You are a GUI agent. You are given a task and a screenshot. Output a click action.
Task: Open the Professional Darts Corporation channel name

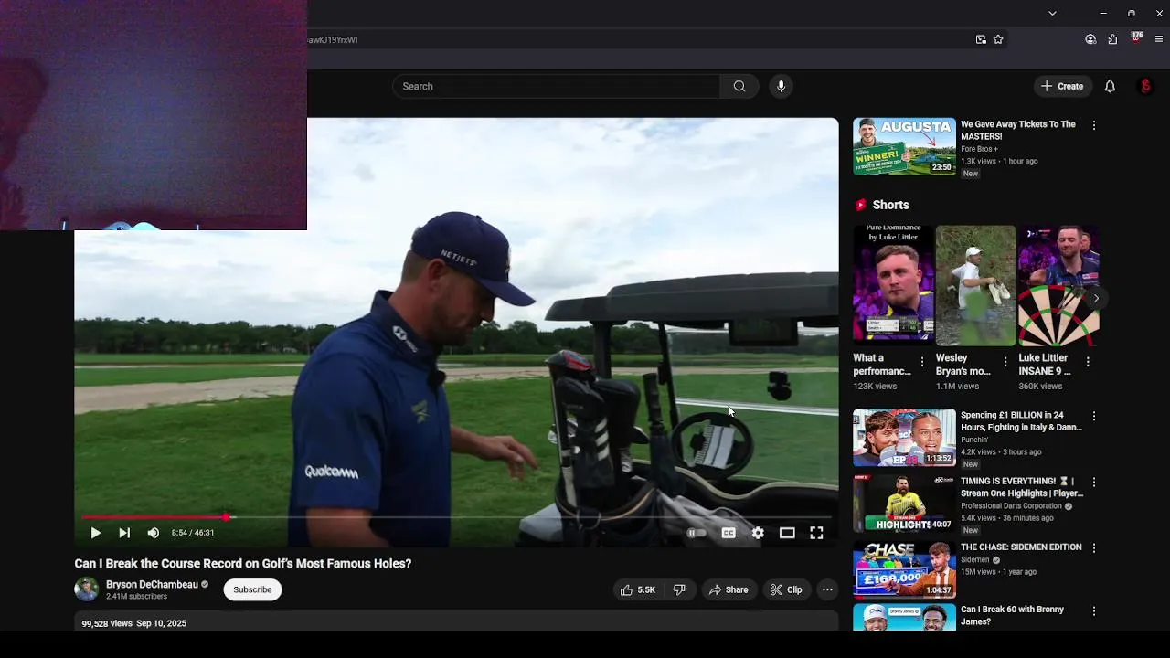click(x=1011, y=506)
